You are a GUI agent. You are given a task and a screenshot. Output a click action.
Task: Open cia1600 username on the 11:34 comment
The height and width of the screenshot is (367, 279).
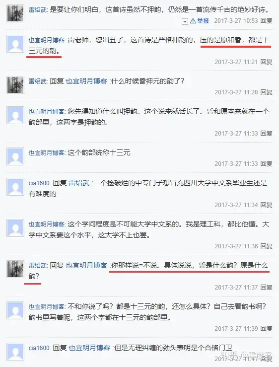coord(39,183)
